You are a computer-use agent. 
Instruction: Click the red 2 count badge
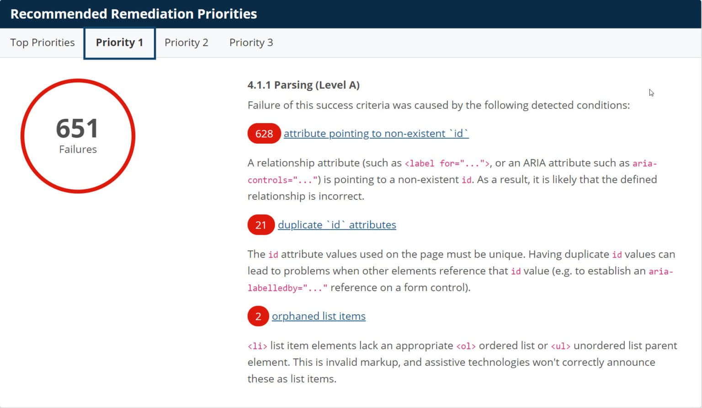point(258,317)
